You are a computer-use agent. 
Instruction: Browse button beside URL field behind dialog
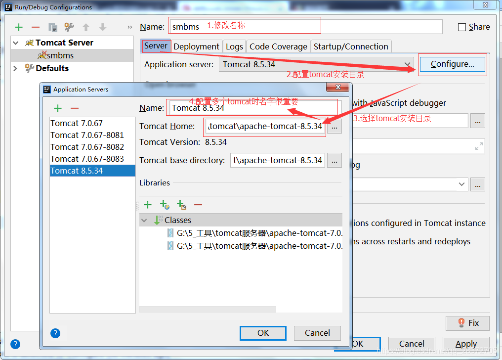[x=478, y=121]
